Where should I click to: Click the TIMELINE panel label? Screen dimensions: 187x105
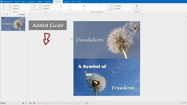[x=3, y=103]
